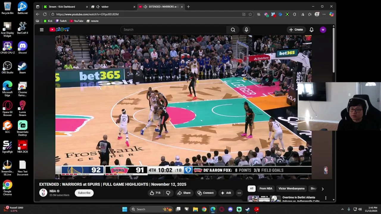Open the volume control in system tray
Screen dimensions: 381x214
[360, 209]
